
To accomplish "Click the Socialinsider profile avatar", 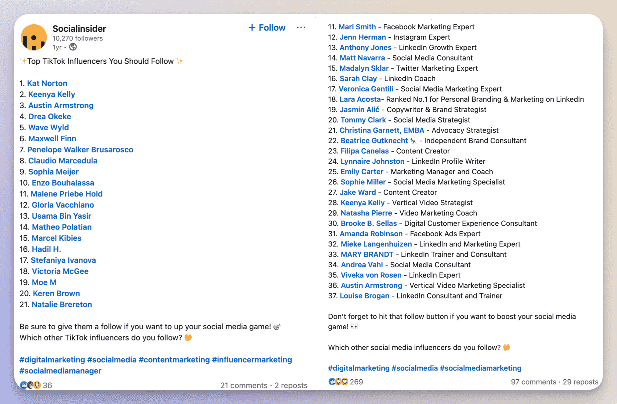I will point(34,37).
